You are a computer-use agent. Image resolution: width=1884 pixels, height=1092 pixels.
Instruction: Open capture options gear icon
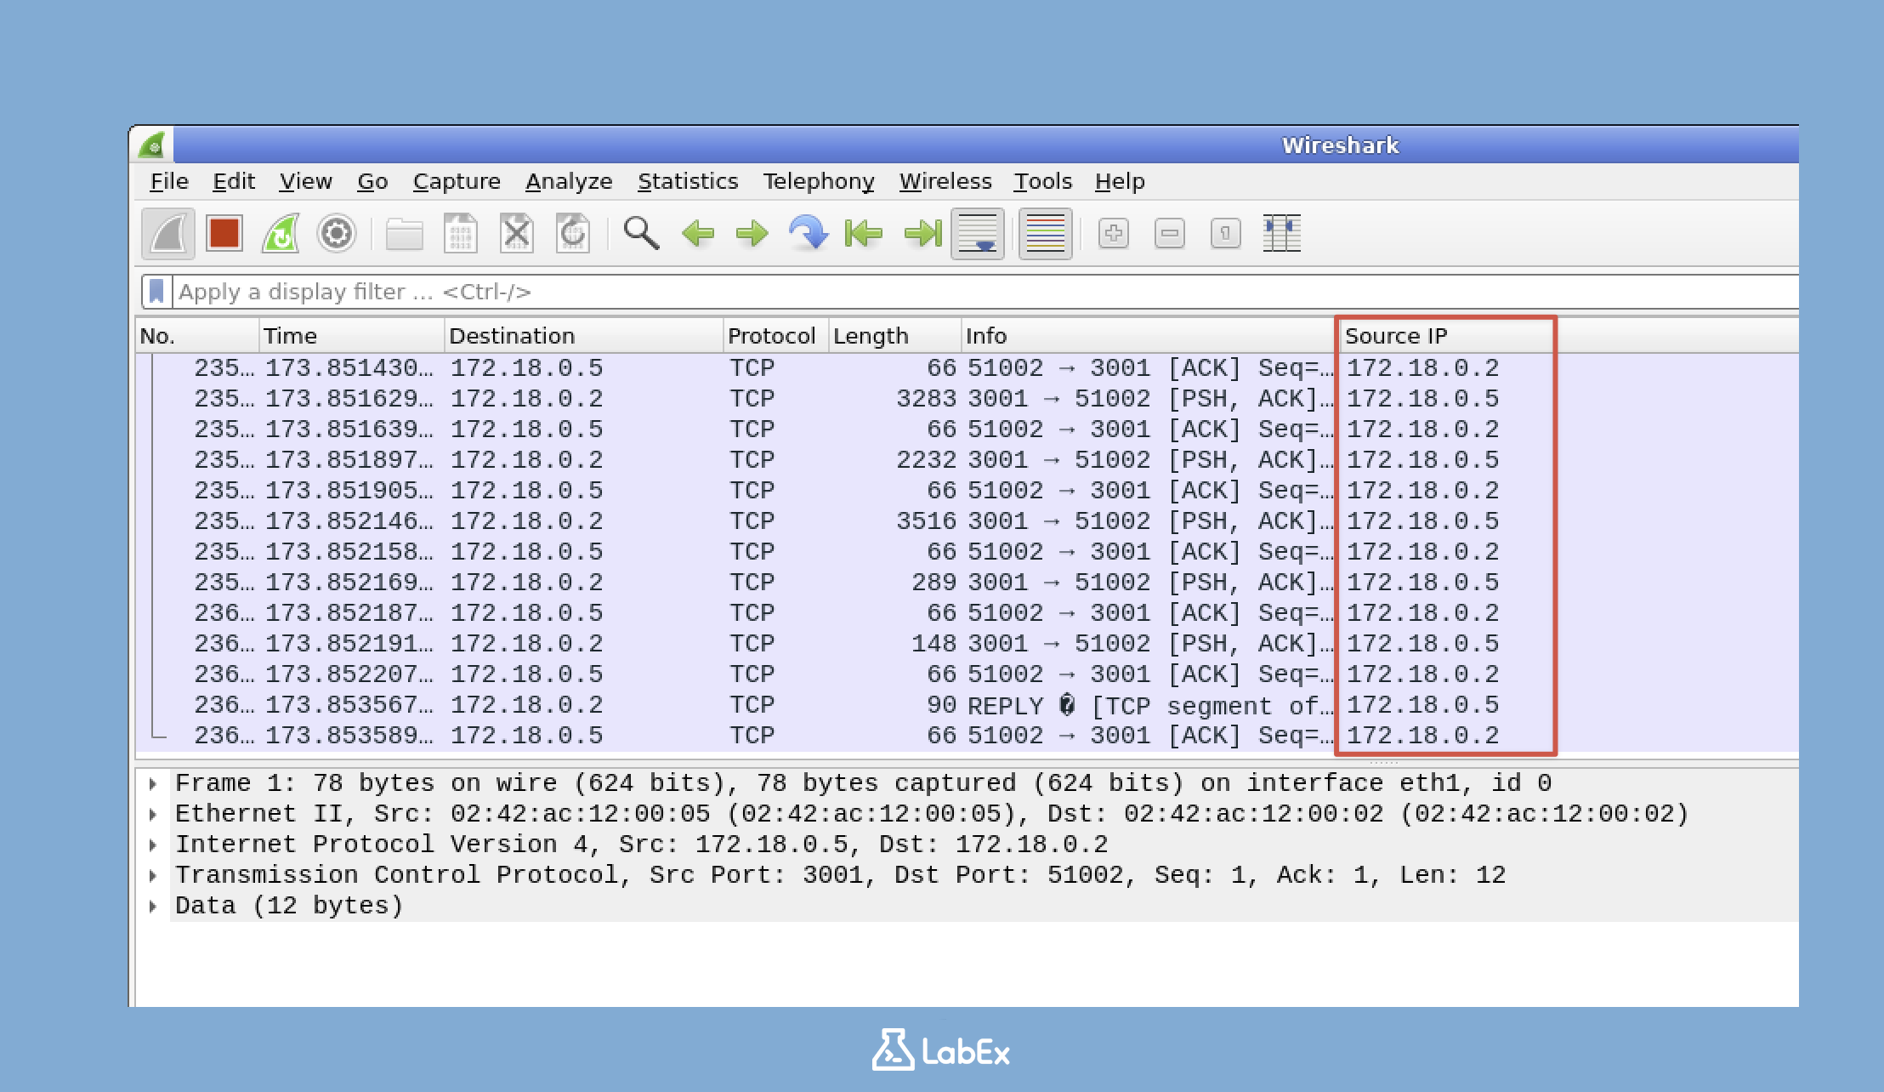[x=337, y=234]
